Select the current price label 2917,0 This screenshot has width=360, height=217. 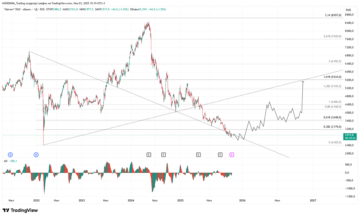coord(350,135)
